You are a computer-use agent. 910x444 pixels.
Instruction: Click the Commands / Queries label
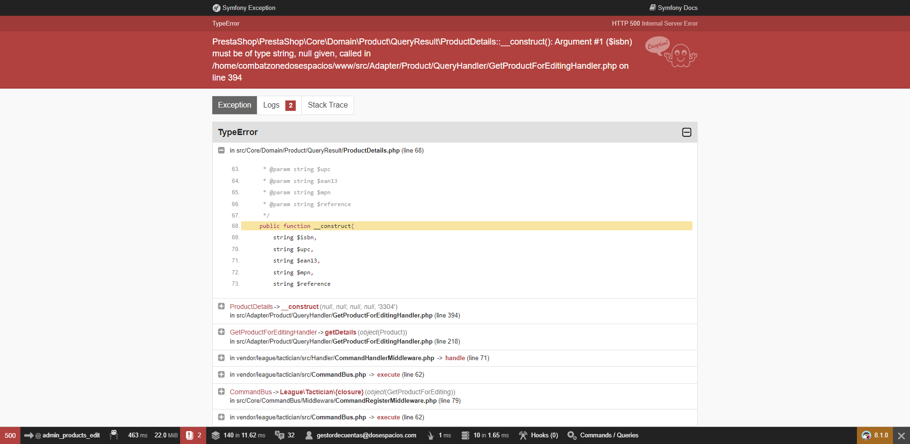point(609,435)
